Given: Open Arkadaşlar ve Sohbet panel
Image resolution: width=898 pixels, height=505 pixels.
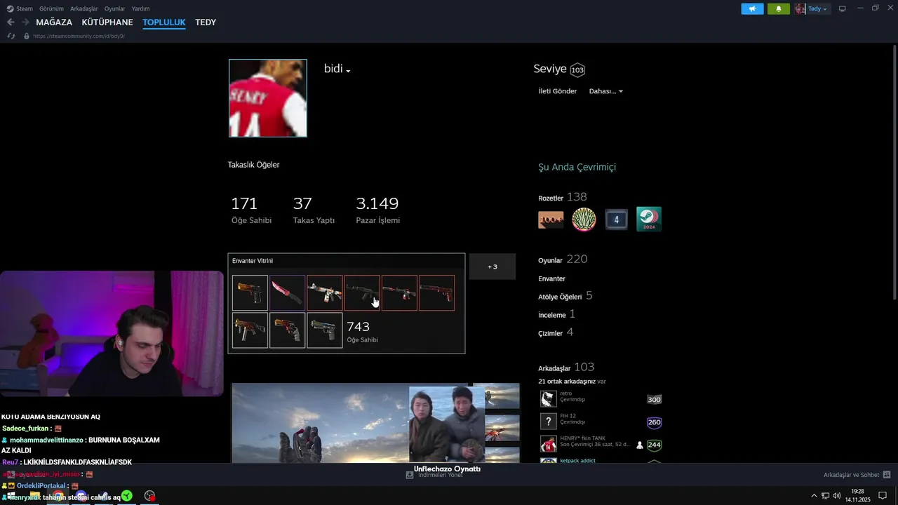Looking at the screenshot, I should click(x=857, y=475).
